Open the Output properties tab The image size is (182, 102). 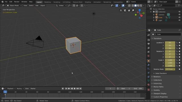coord(148,44)
